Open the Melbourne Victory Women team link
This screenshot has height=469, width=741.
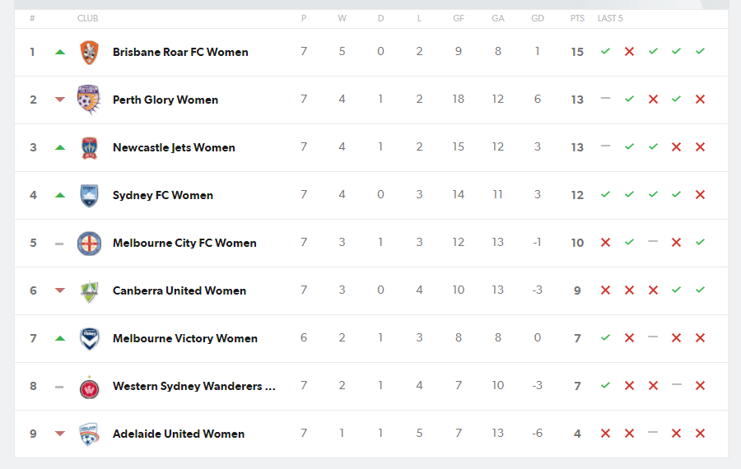[185, 339]
